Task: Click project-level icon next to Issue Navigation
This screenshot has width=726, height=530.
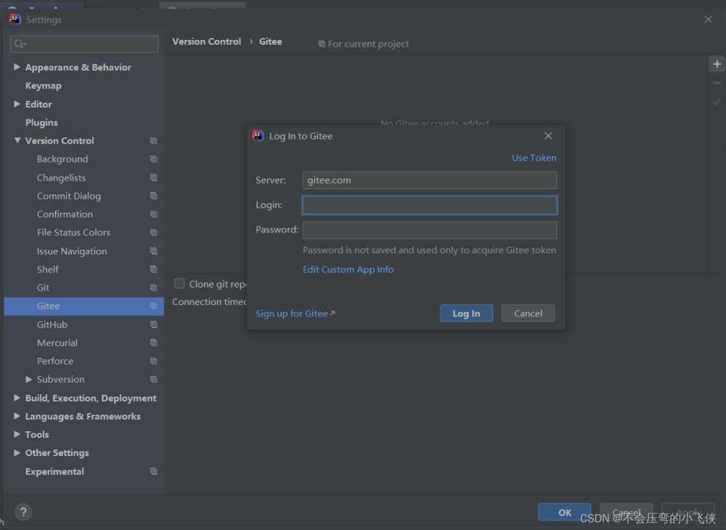Action: pos(154,251)
